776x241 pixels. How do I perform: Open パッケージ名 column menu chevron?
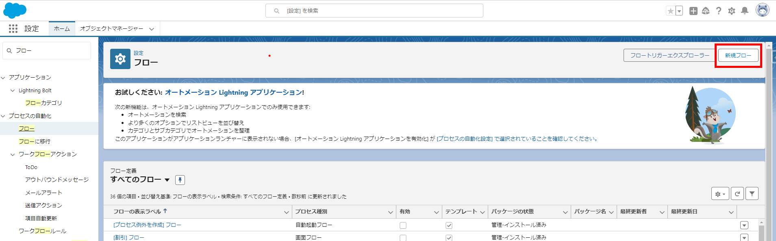(x=611, y=212)
